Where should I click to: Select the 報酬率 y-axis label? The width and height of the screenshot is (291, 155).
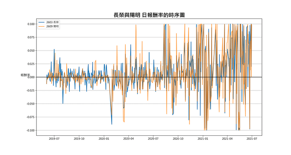[x=25, y=75]
